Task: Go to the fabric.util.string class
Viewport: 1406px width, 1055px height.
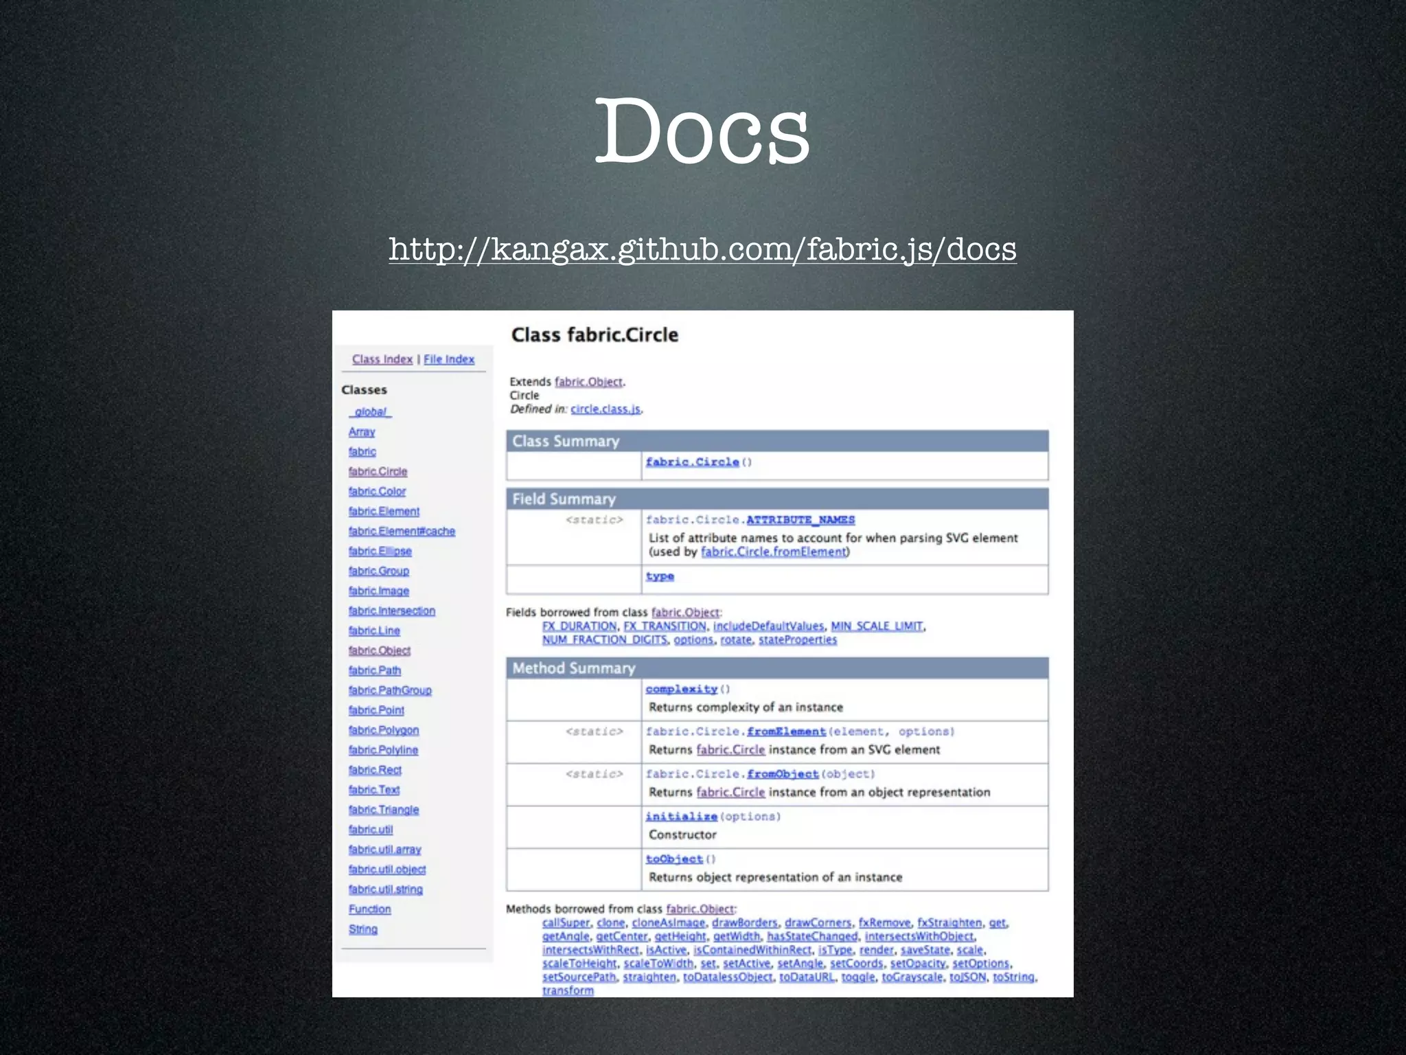Action: click(x=385, y=889)
